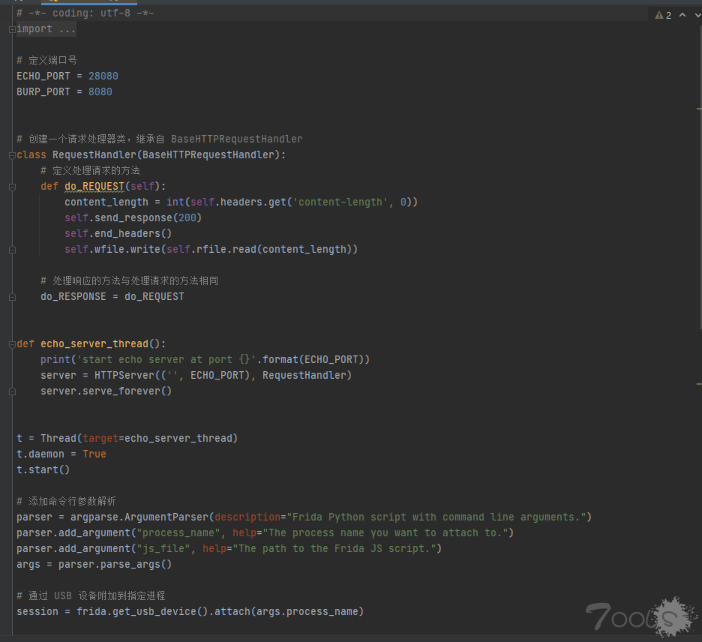Click the underlined do_REQUEST method name
The height and width of the screenshot is (642, 702).
(94, 187)
